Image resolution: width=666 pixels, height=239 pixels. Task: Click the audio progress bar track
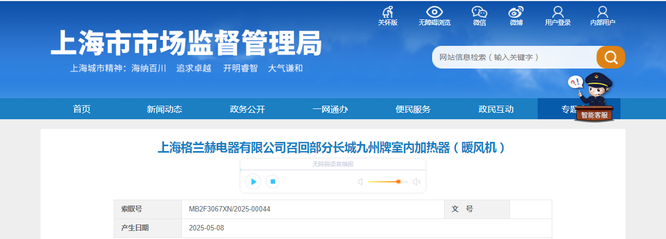[x=333, y=170]
